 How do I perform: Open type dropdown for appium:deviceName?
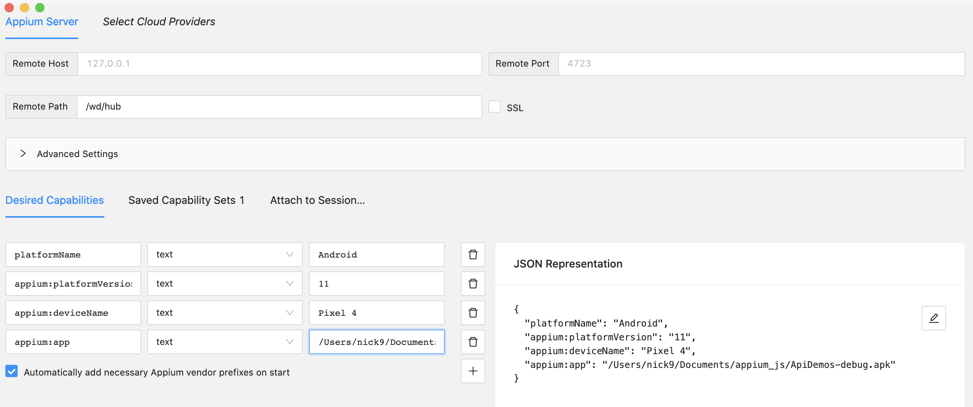tap(225, 313)
